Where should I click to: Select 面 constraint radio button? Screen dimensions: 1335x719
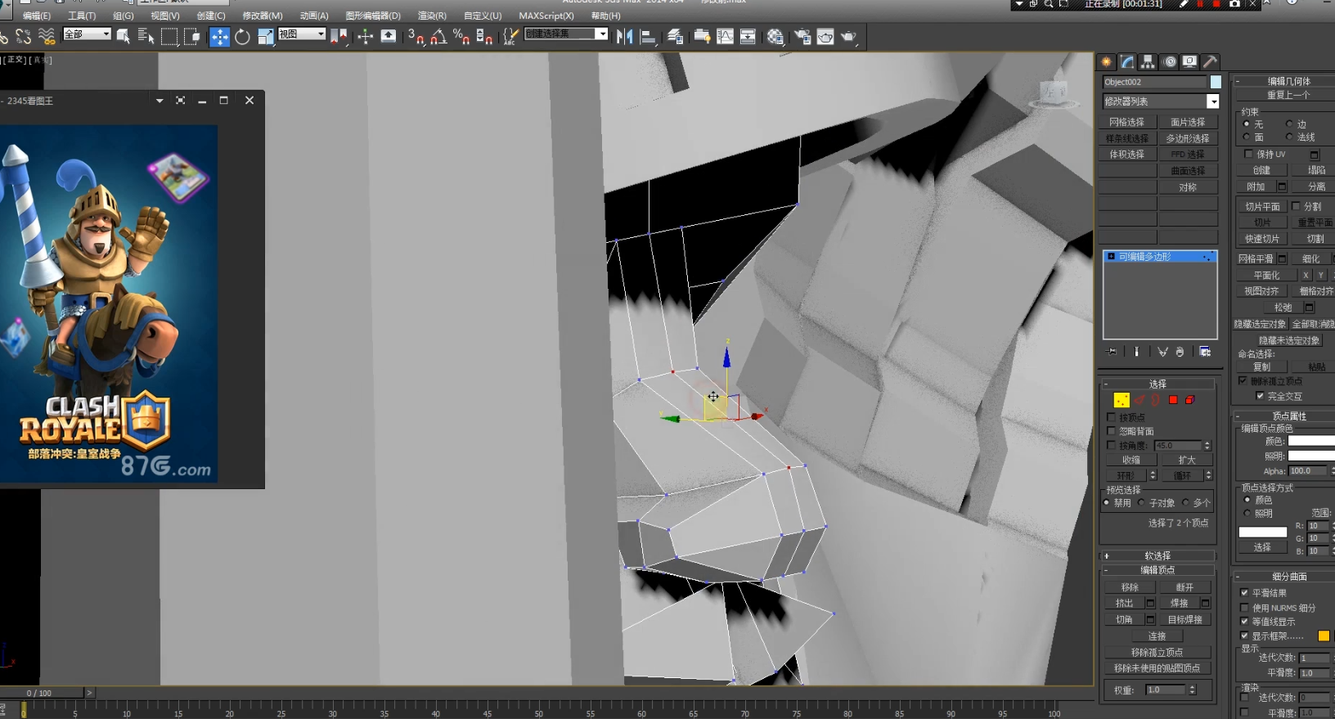point(1247,137)
